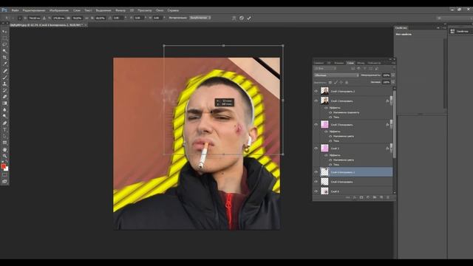Collapse effects of gradient overlay layer

[391, 101]
